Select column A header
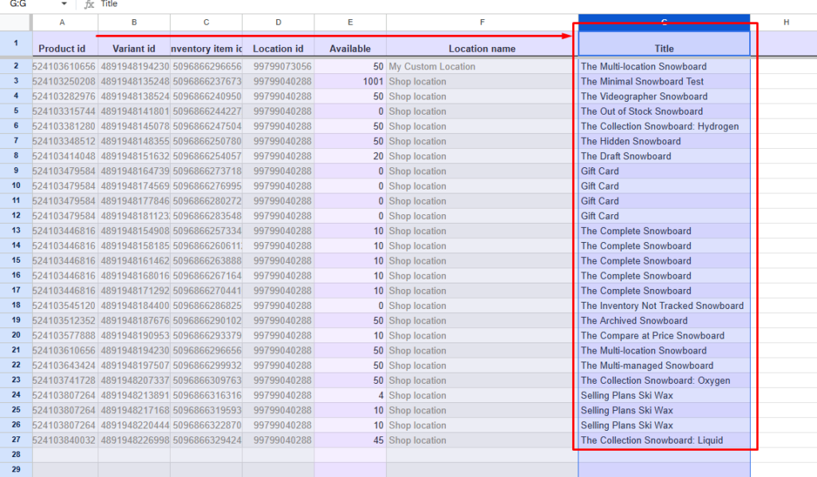817x477 pixels. [x=62, y=22]
